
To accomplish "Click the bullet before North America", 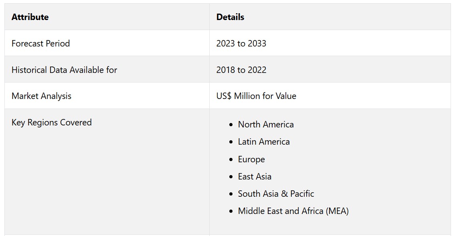I will pyautogui.click(x=231, y=125).
